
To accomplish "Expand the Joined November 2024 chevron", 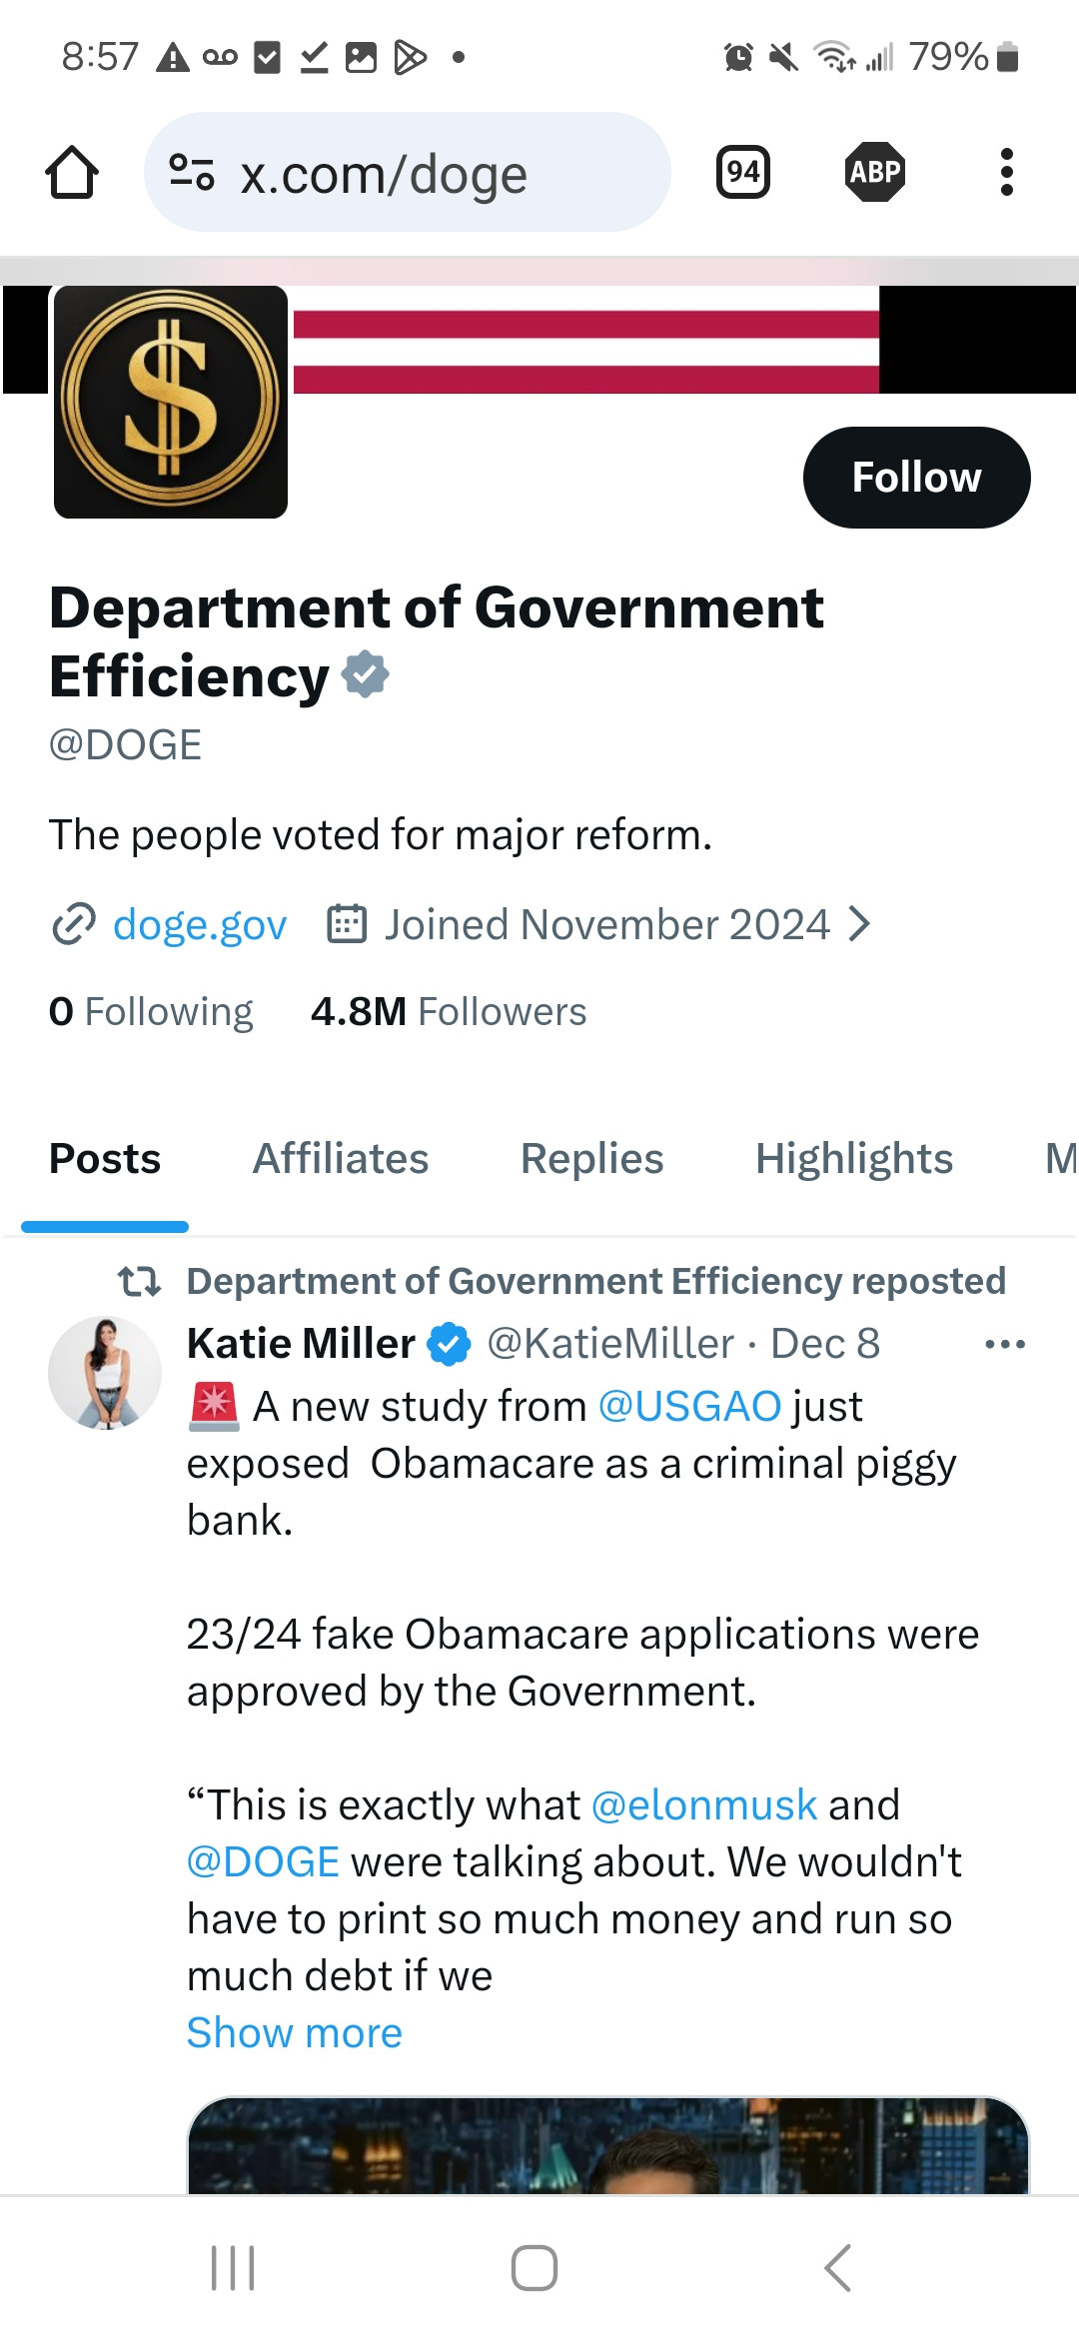I will [x=859, y=925].
